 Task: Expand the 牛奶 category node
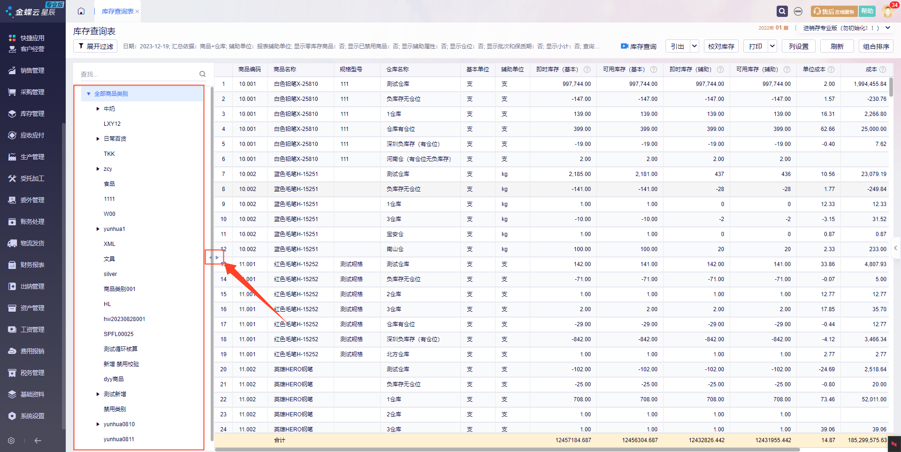[x=98, y=109]
